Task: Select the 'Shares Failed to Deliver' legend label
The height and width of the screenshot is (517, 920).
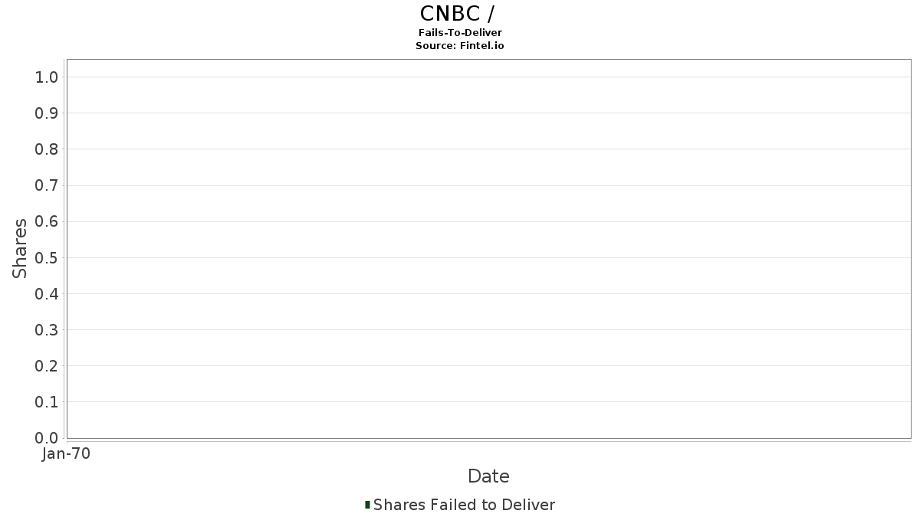Action: tap(464, 505)
